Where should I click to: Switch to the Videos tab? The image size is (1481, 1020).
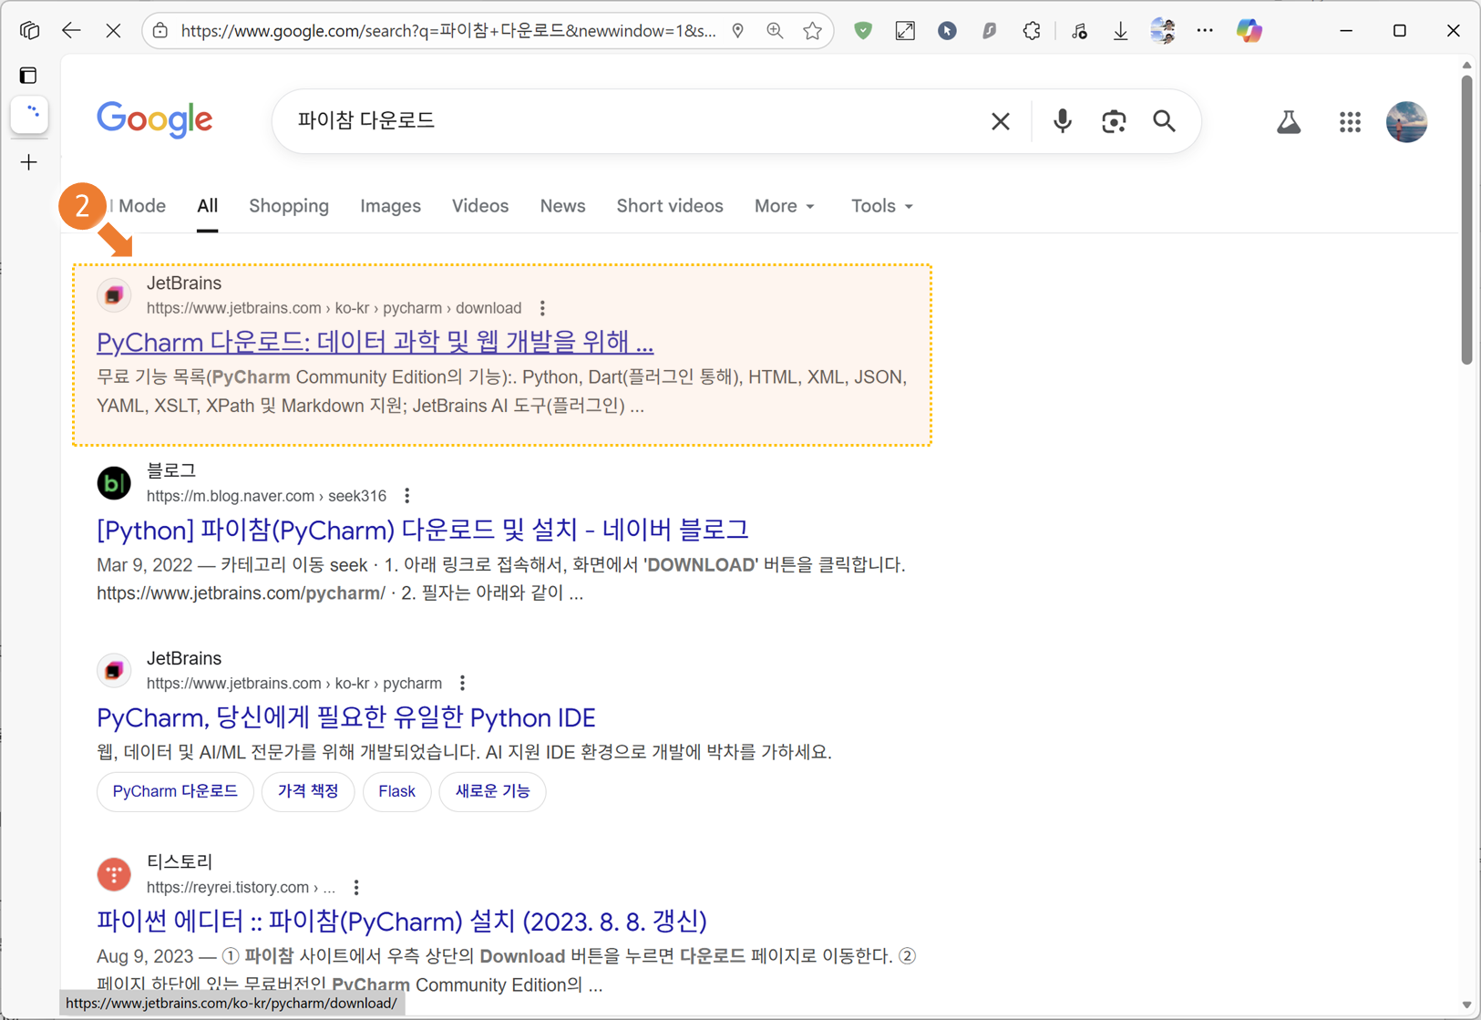[480, 206]
